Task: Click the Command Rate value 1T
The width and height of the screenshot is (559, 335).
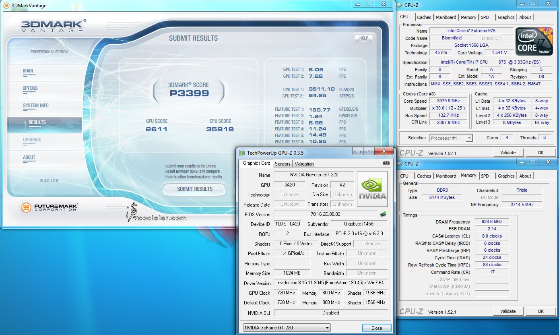Action: click(x=491, y=272)
